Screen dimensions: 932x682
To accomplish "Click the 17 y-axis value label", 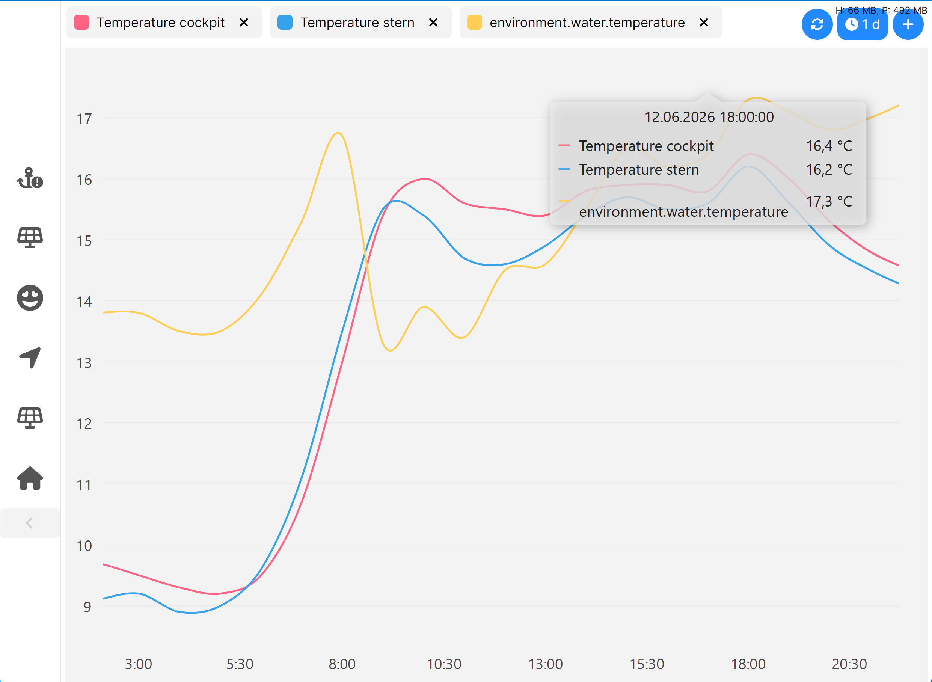I will coord(84,119).
